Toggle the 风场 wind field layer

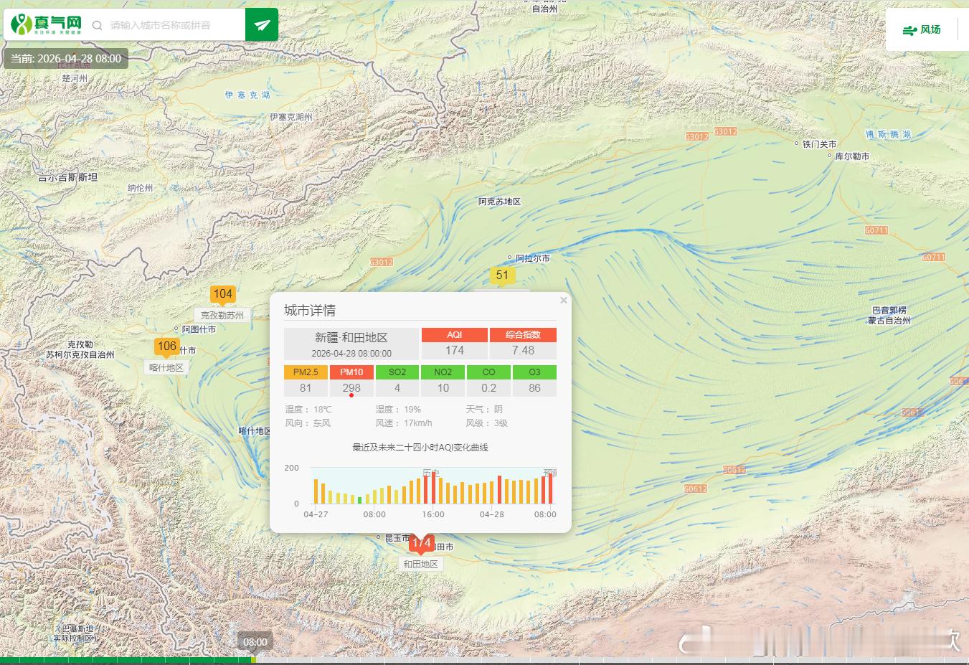click(922, 30)
